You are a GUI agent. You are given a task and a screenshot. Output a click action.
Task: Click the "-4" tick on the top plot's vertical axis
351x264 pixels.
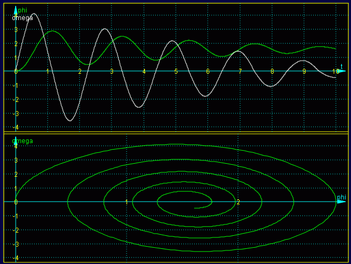[15, 127]
